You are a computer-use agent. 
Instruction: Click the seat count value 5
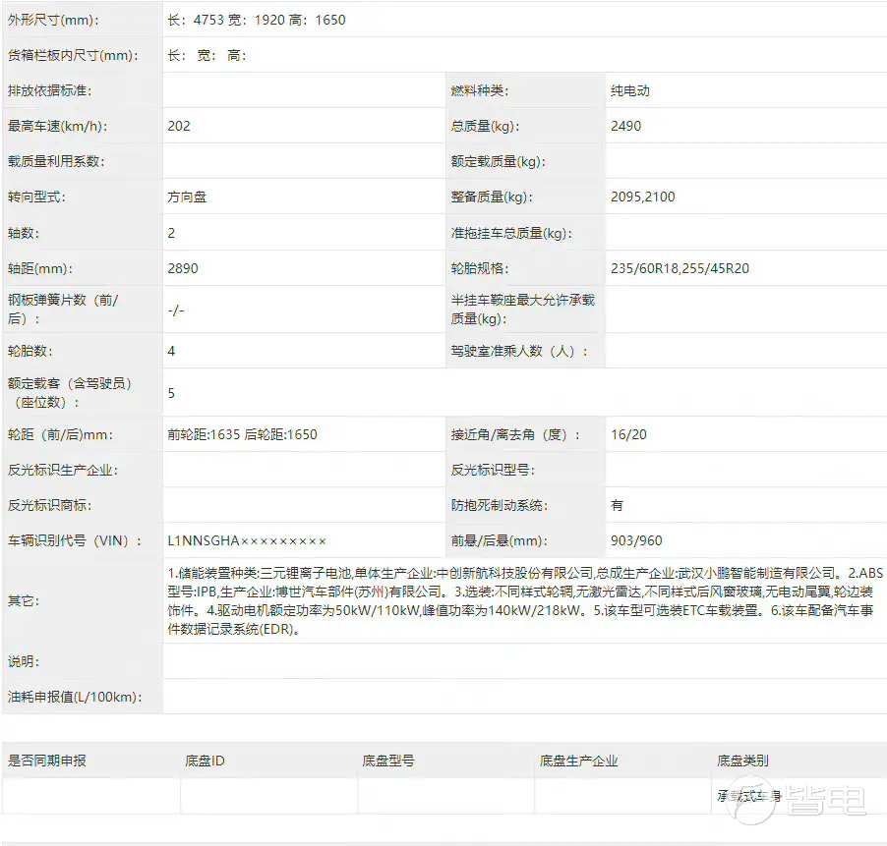pos(171,393)
